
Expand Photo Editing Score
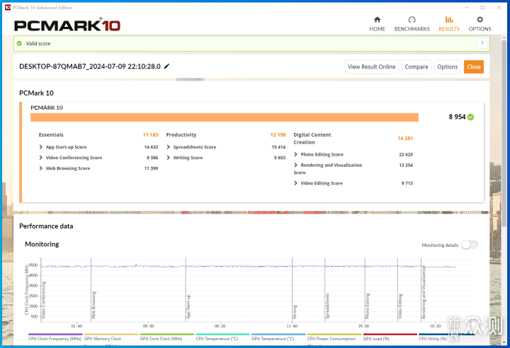pyautogui.click(x=295, y=154)
